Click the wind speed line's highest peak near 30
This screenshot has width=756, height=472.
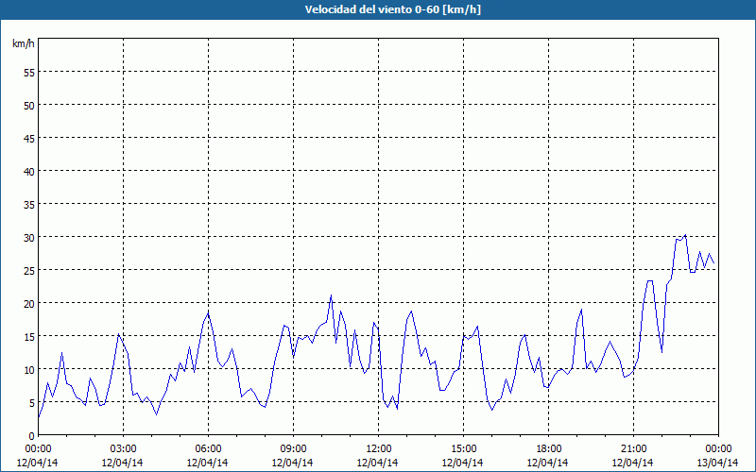(x=685, y=235)
